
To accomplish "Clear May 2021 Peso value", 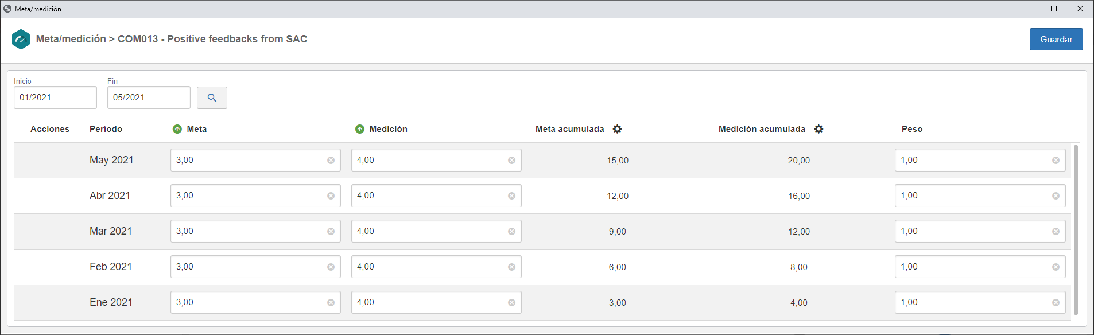I will [x=1056, y=161].
